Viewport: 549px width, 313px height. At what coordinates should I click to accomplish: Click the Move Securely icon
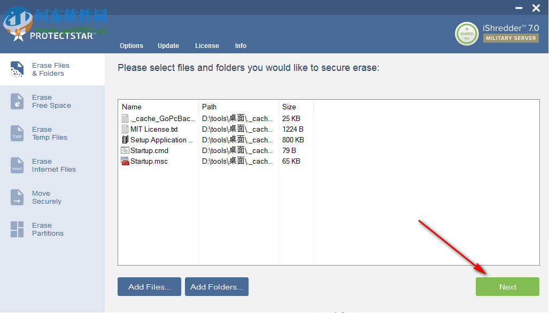[17, 197]
